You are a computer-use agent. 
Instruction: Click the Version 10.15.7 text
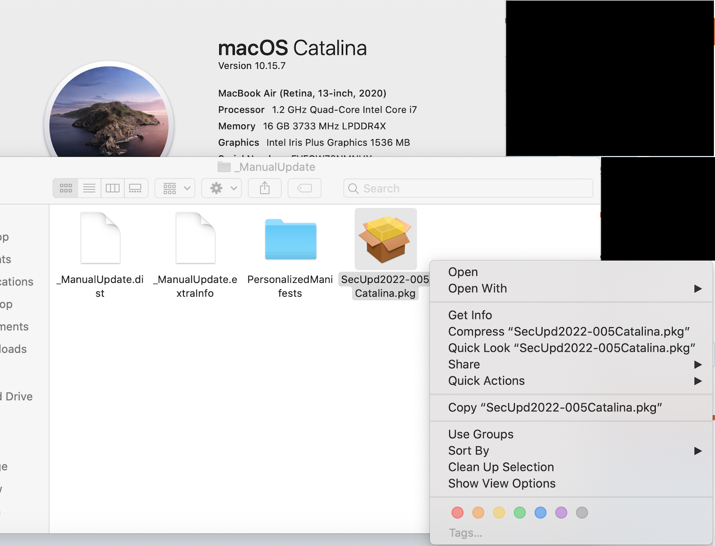click(x=252, y=66)
